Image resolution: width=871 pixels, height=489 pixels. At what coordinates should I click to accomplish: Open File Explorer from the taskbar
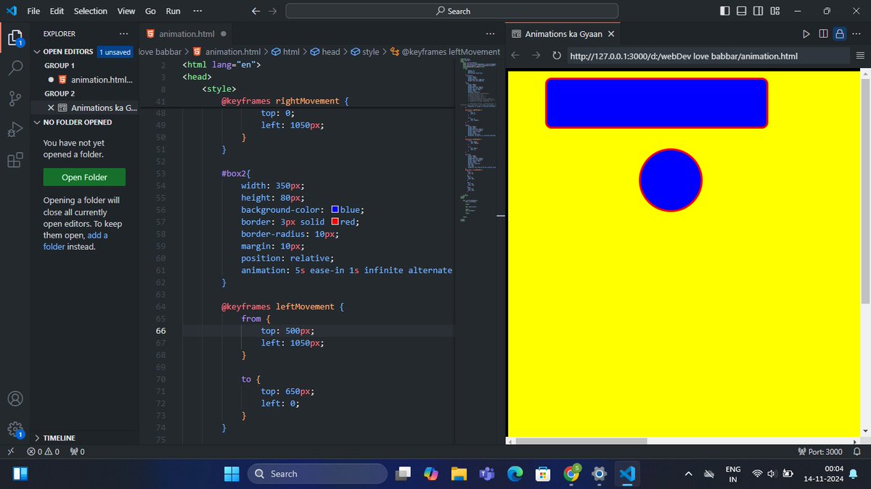coord(459,474)
